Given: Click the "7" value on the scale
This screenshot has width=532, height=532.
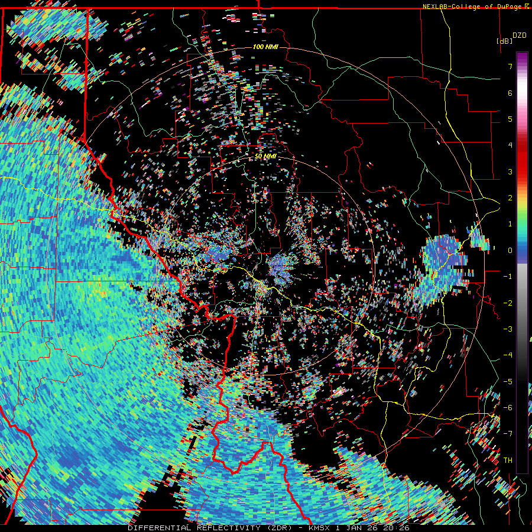Looking at the screenshot, I should [x=510, y=66].
